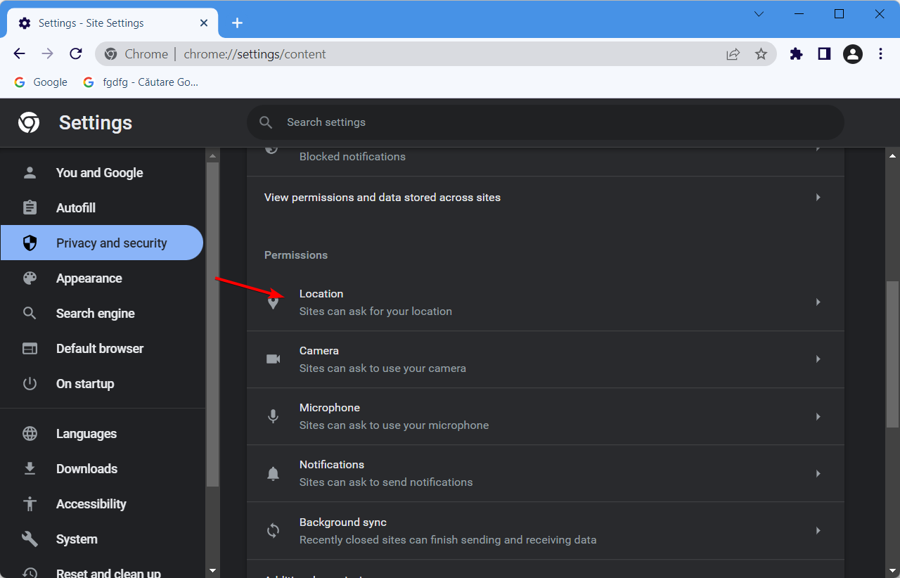Expand the Background sync arrow
This screenshot has width=900, height=578.
click(818, 531)
